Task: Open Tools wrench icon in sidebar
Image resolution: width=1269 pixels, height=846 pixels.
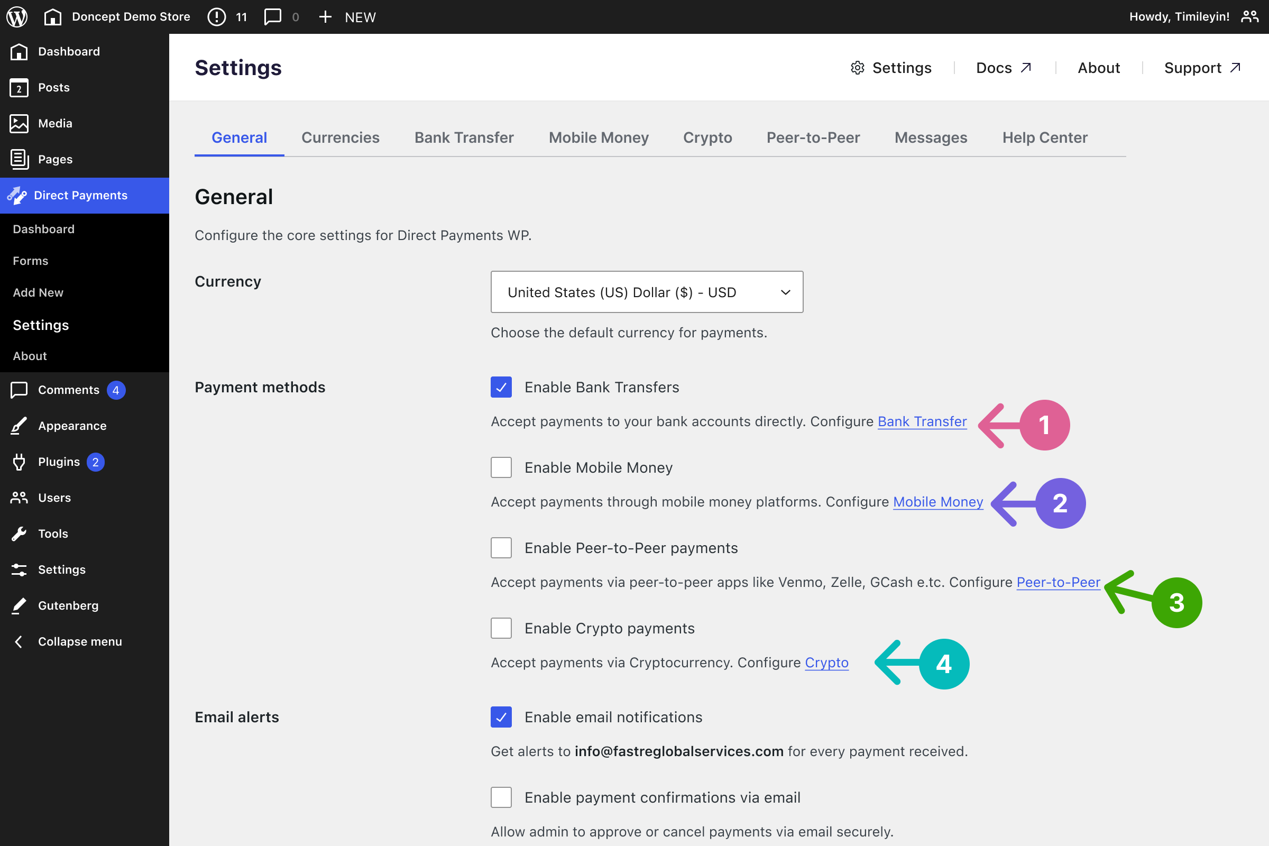Action: [19, 534]
